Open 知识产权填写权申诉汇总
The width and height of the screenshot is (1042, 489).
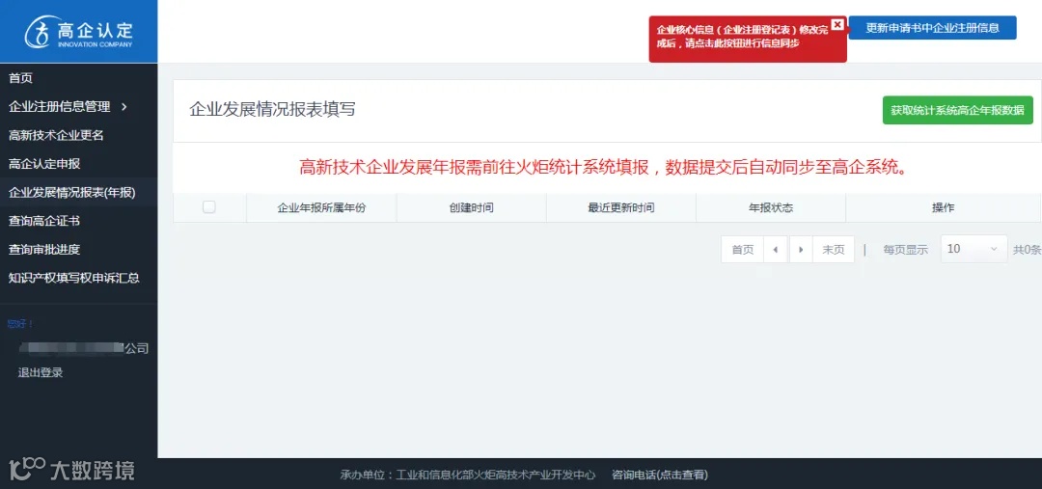click(73, 278)
